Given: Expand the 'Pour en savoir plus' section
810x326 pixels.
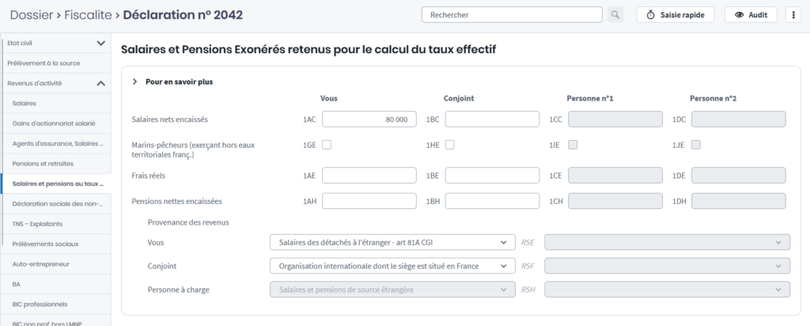Looking at the screenshot, I should [x=135, y=81].
